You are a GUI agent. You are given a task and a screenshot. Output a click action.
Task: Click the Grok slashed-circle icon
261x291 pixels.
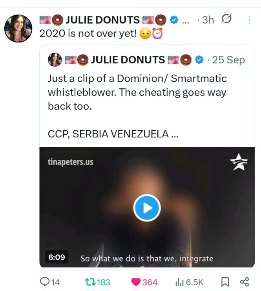click(227, 19)
